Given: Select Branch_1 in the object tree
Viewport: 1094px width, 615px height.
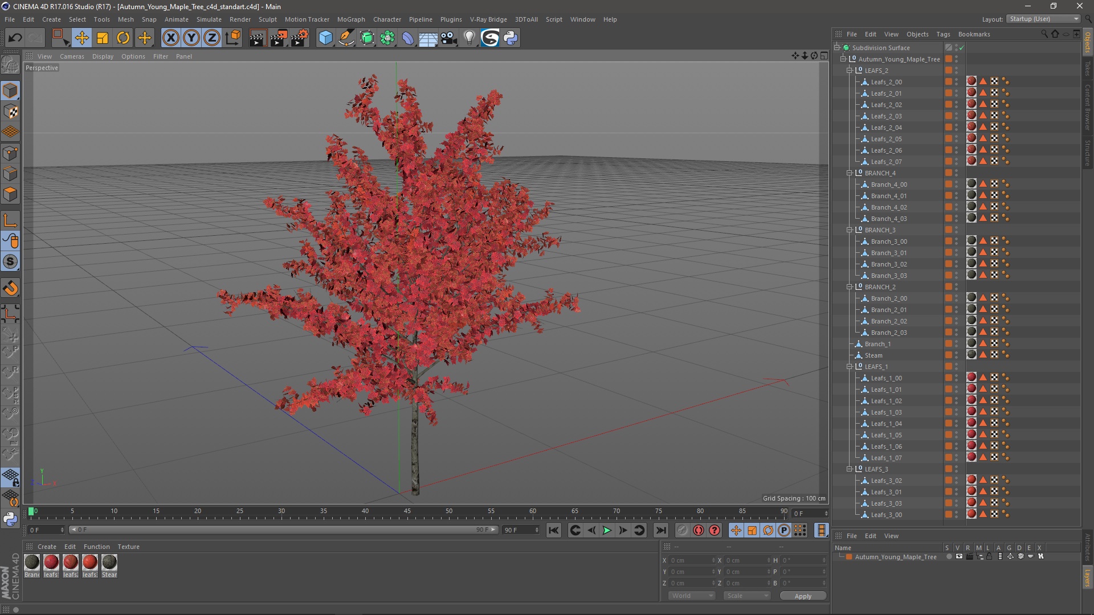Looking at the screenshot, I should 877,344.
